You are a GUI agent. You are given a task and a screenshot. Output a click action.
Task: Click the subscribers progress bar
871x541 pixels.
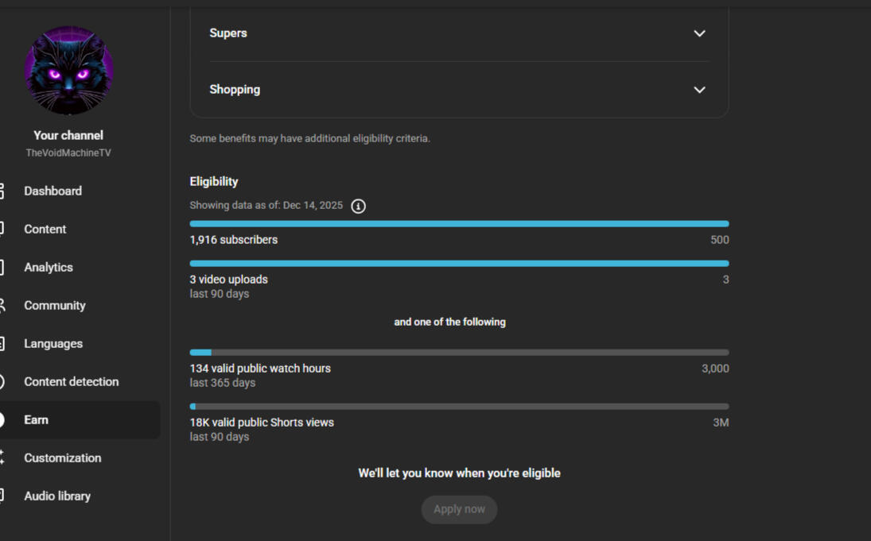459,224
